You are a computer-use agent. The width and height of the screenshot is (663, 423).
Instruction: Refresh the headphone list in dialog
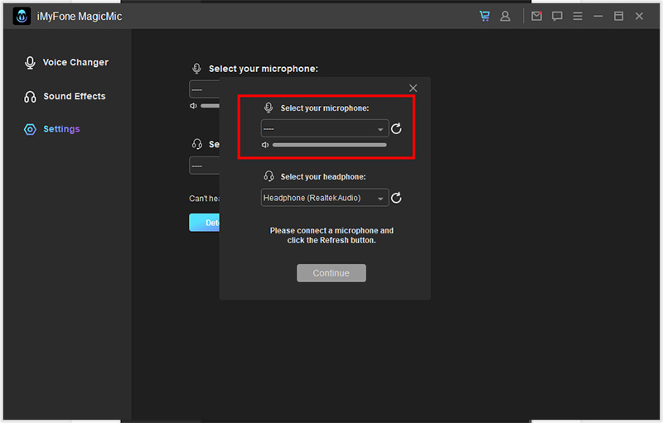396,198
